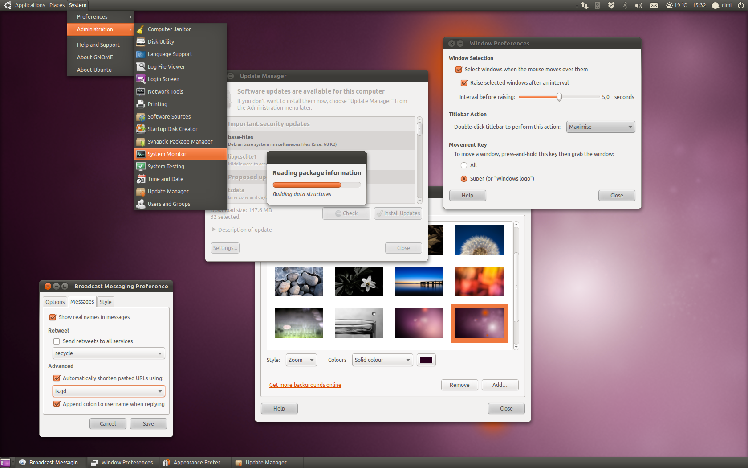
Task: Open Synaptic Package Manager
Action: pos(180,142)
